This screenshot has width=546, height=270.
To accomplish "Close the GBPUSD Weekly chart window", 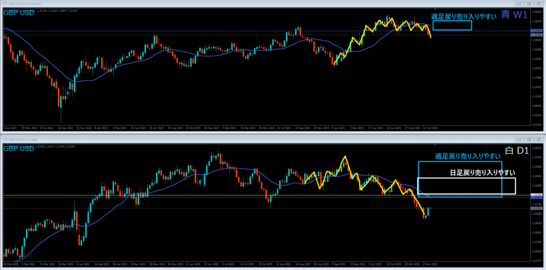I will pos(538,3).
